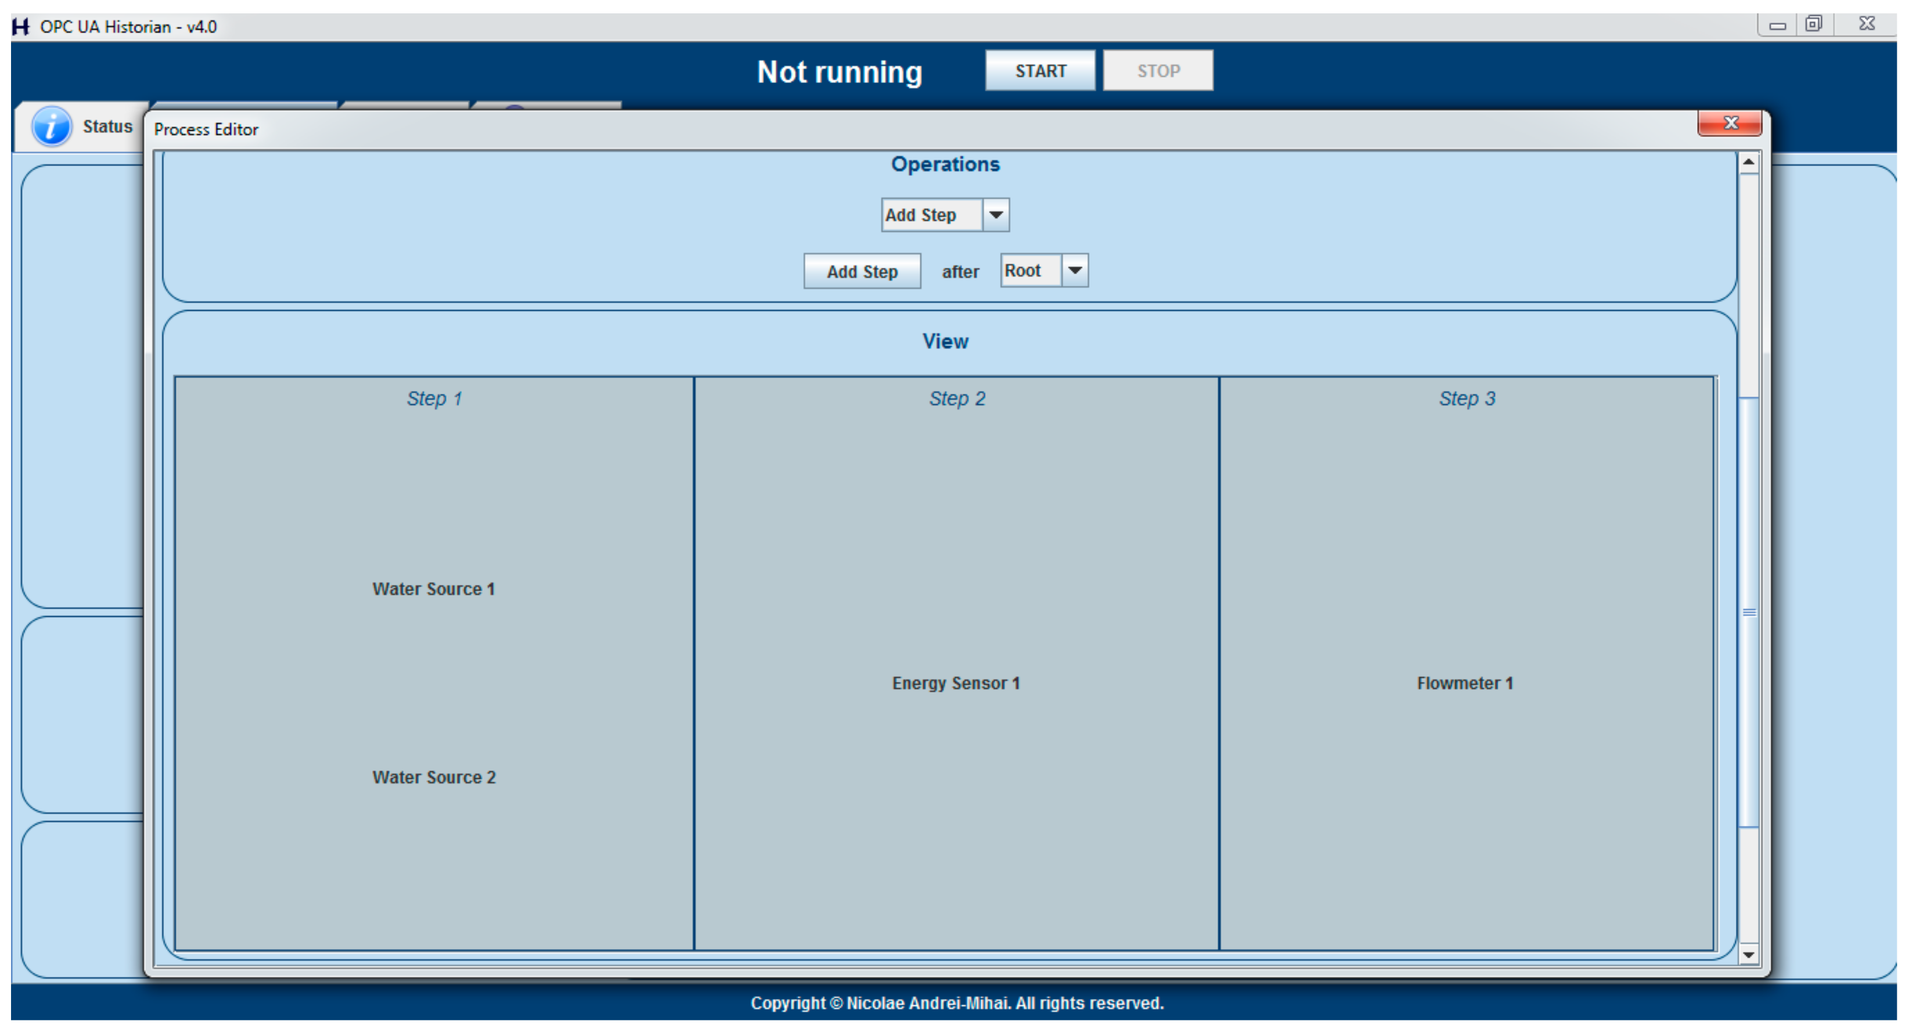Select the Water Source 1 node

[x=433, y=590]
